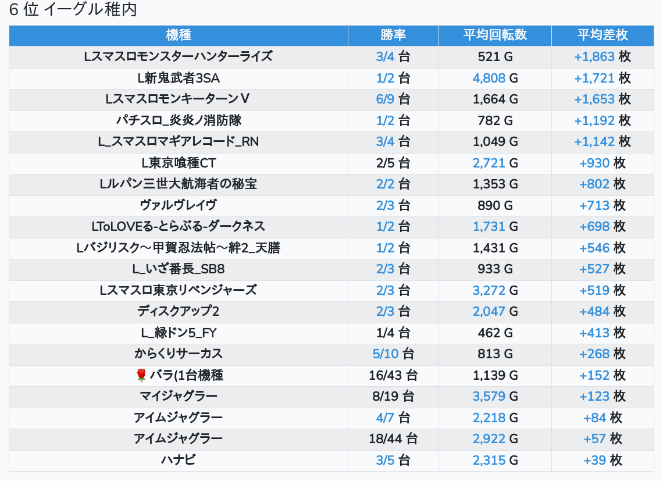Click the 3,272 G value for 東京リベンジャーズ
Viewport: 663px width, 481px height.
tap(495, 290)
